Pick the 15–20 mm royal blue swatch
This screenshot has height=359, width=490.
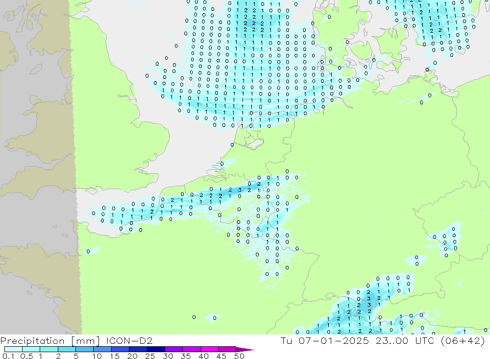click(121, 349)
